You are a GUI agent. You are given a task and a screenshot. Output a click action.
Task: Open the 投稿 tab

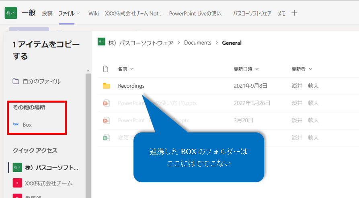pos(47,13)
